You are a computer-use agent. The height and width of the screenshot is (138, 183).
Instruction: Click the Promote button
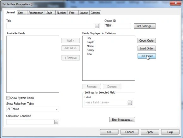click(x=92, y=87)
